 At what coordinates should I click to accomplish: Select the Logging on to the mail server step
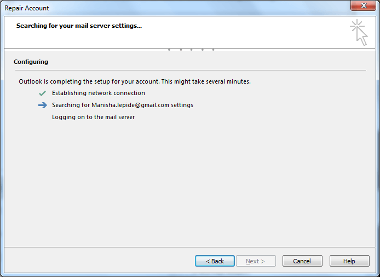[93, 117]
